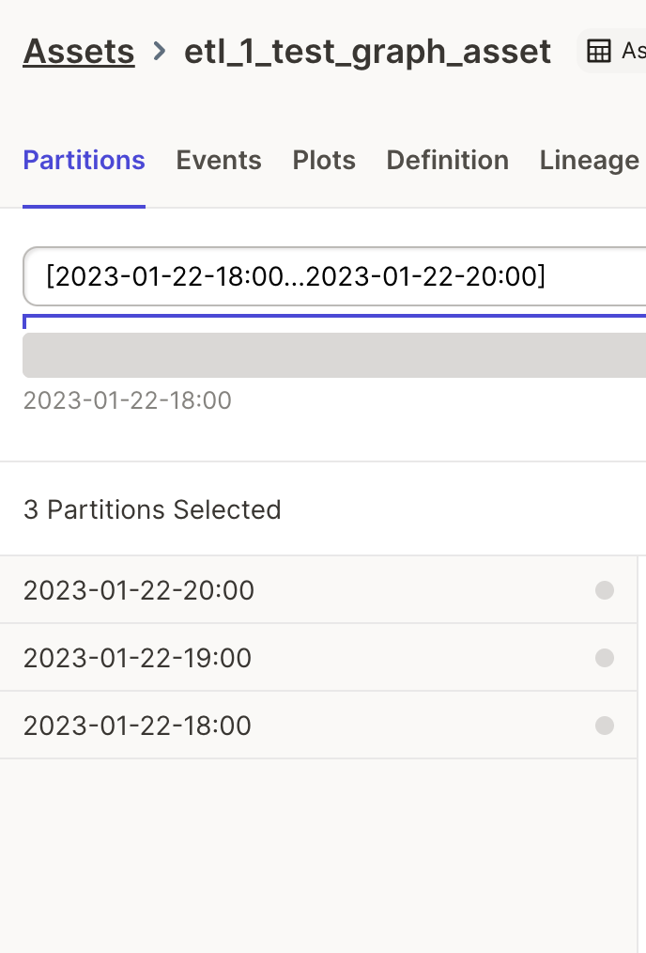The height and width of the screenshot is (953, 646).
Task: Switch to the Events tab
Action: tap(218, 160)
